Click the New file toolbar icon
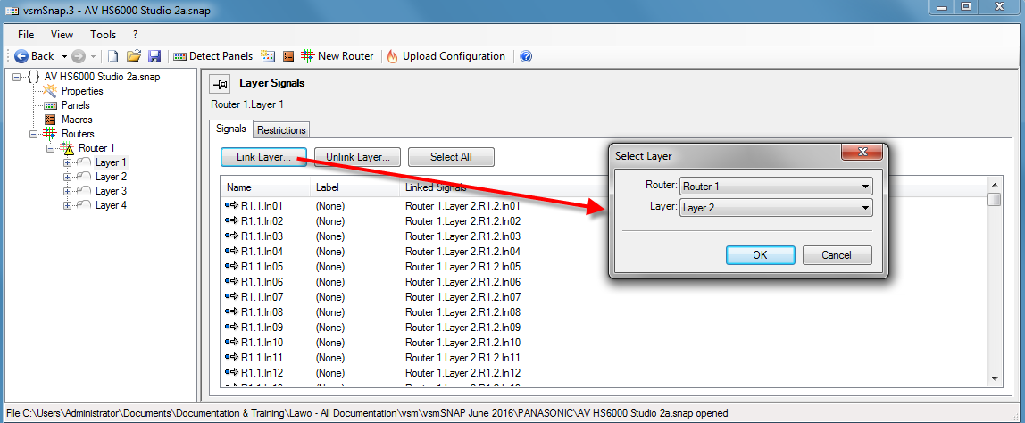Image resolution: width=1025 pixels, height=423 pixels. click(113, 56)
